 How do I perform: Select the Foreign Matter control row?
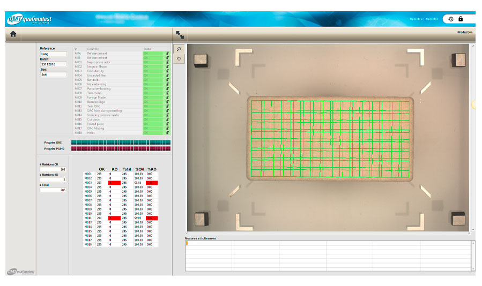coord(107,97)
